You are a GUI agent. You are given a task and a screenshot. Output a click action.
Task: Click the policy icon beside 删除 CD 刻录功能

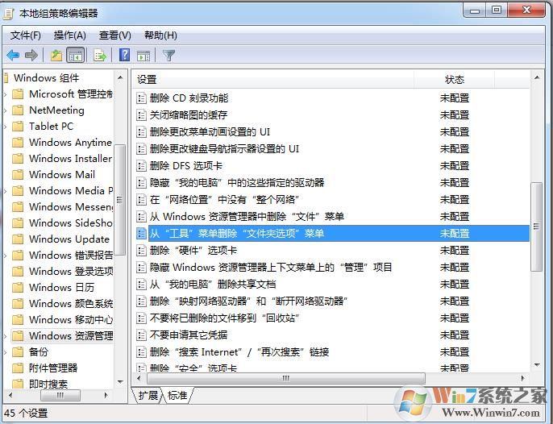(x=141, y=98)
